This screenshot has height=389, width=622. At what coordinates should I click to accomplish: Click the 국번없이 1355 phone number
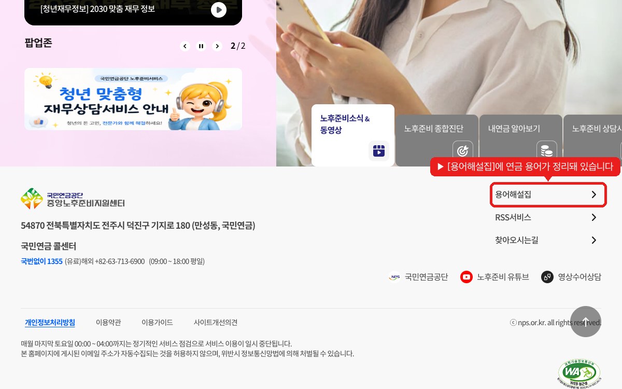(x=41, y=261)
